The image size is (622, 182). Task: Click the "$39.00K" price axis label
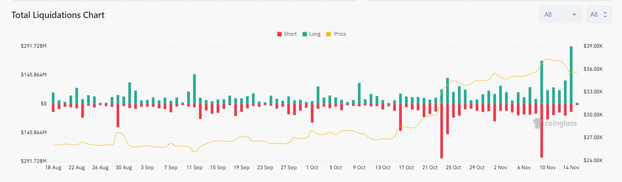pyautogui.click(x=593, y=46)
